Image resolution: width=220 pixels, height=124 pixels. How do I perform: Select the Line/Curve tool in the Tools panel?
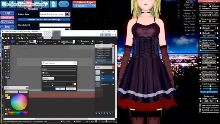pyautogui.click(x=8, y=74)
